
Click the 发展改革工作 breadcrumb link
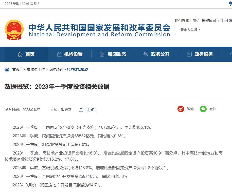tap(33, 69)
